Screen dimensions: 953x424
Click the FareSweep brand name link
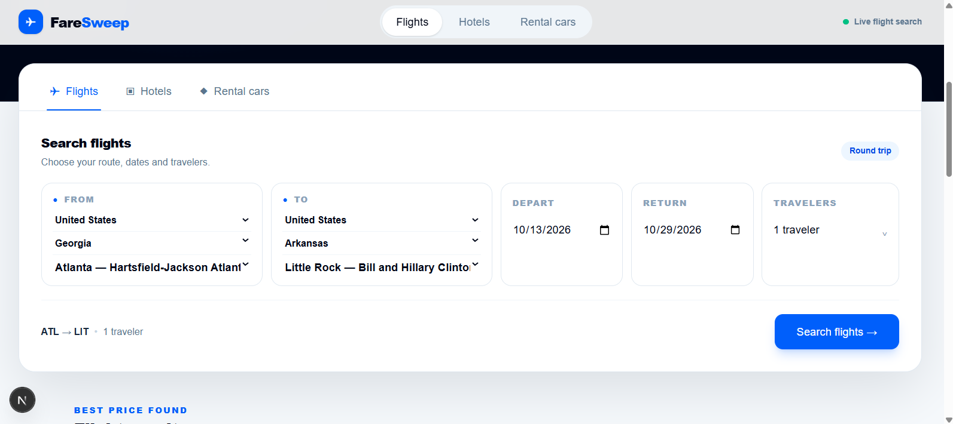pyautogui.click(x=90, y=23)
